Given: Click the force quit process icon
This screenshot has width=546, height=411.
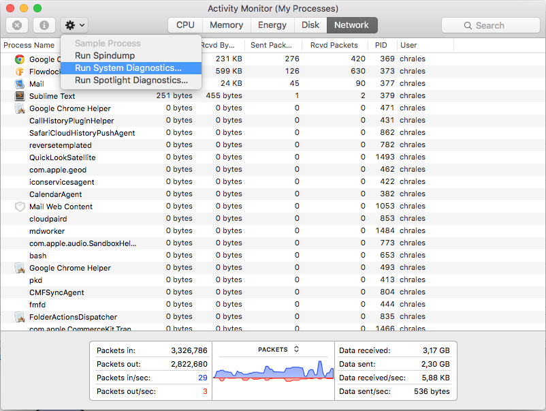Looking at the screenshot, I should pyautogui.click(x=17, y=25).
